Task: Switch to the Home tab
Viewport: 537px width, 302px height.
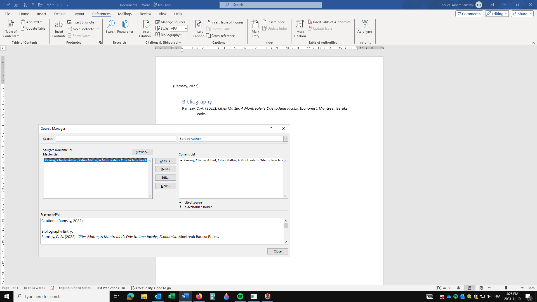Action: 24,14
